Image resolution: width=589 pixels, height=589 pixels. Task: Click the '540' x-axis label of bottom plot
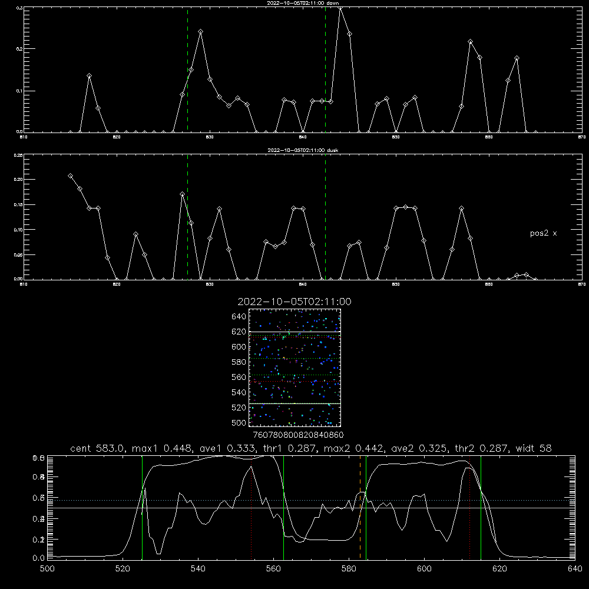pos(198,569)
